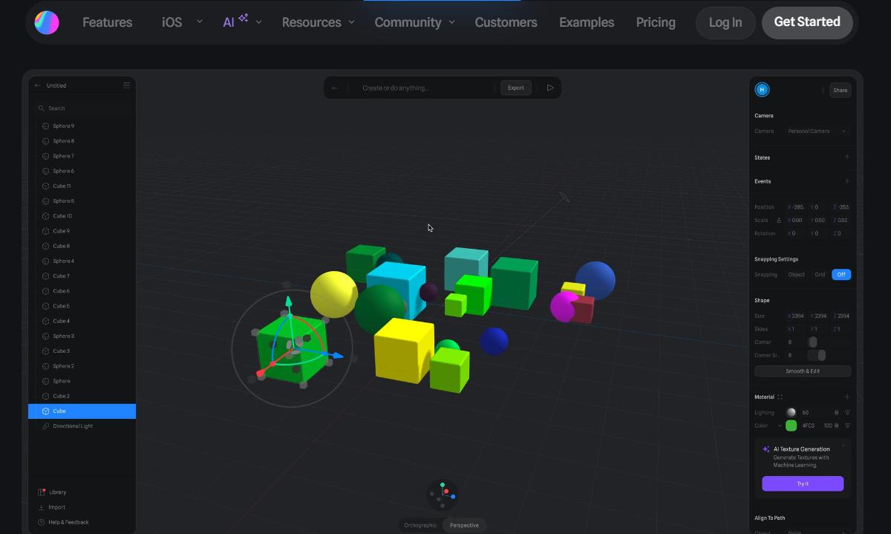This screenshot has width=891, height=534.
Task: Select the Sphere 4 layer
Action: (x=82, y=261)
